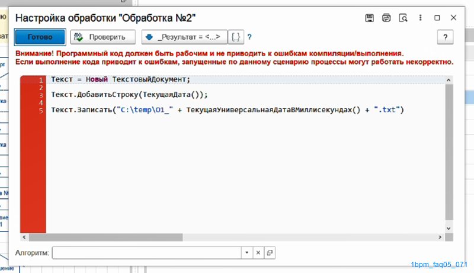Open the Алгоритм selection form icon
Screen dimensions: 474x273
(270, 253)
